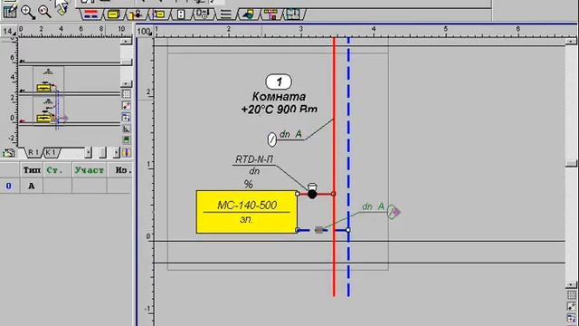The image size is (579, 326).
Task: Open the white device tool tab
Action: (x=181, y=14)
